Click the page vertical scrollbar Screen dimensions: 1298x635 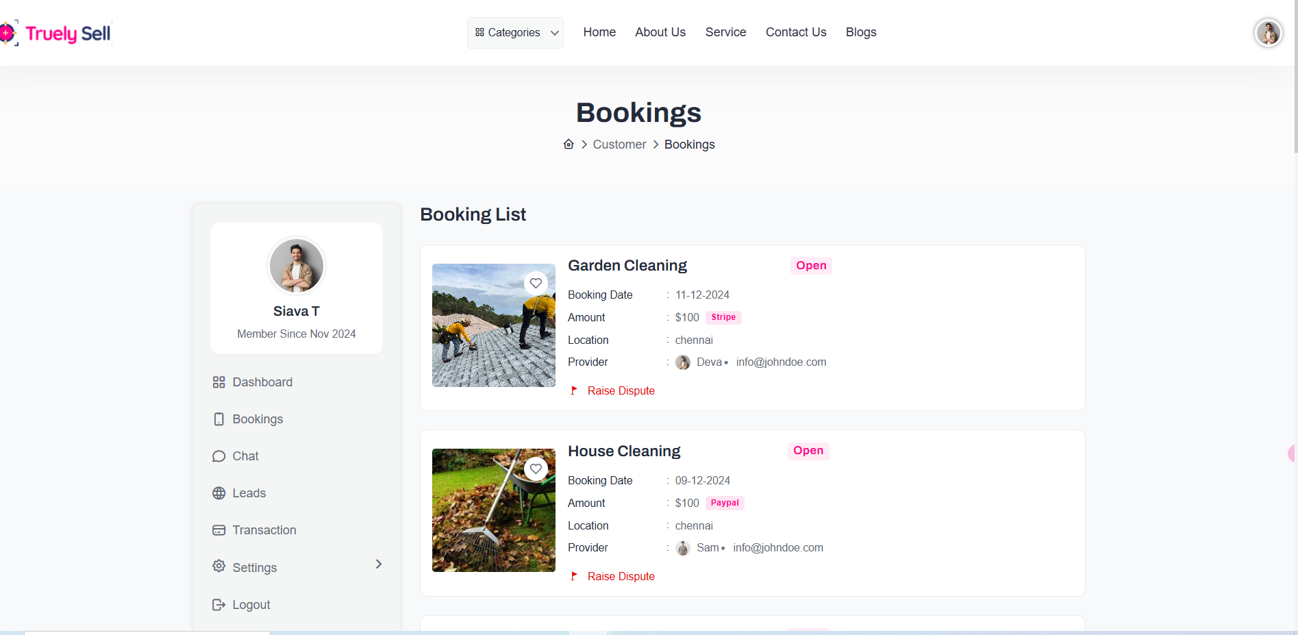click(x=1295, y=75)
